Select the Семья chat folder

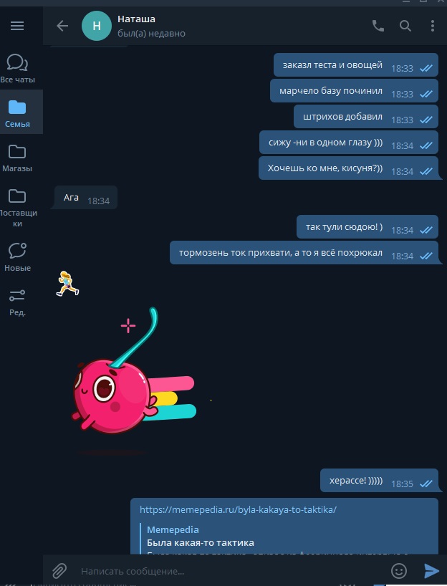click(17, 112)
